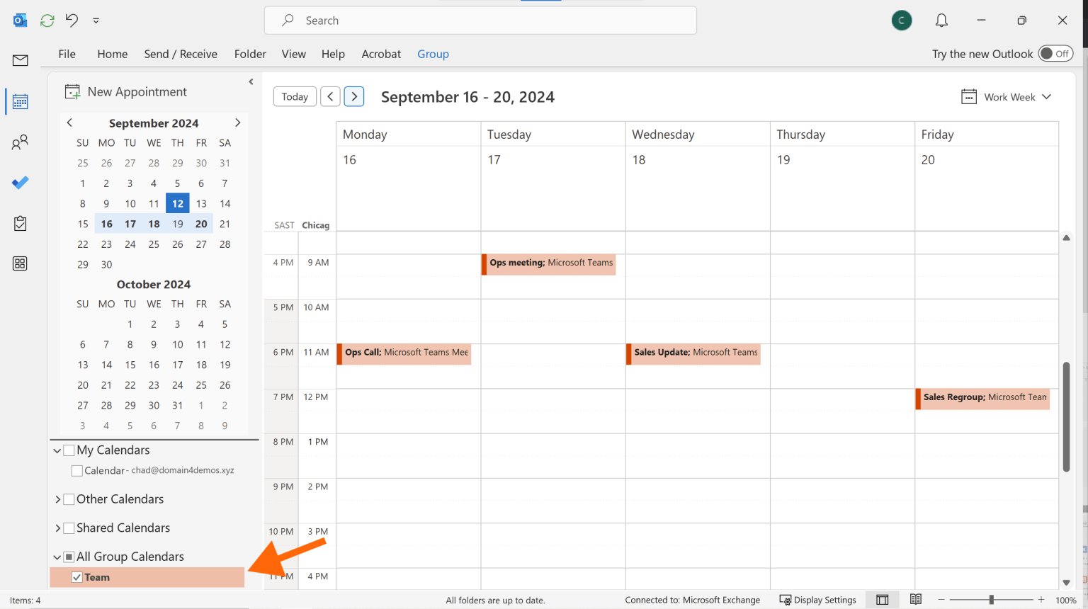Screen dimensions: 1088x609
Task: Check the My Calendars checkbox
Action: tap(69, 450)
